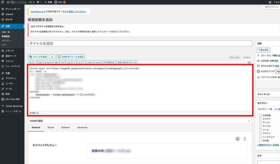Switch snippet preview to mobile view
This screenshot has height=164, width=280.
pyautogui.click(x=245, y=139)
